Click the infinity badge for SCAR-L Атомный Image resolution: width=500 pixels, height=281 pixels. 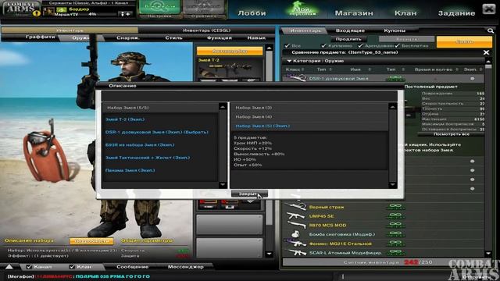pos(395,253)
